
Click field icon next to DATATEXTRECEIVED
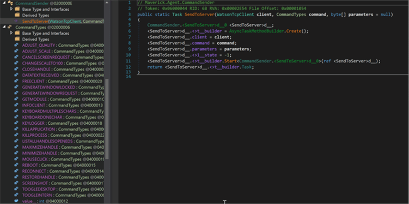[x=16, y=75]
